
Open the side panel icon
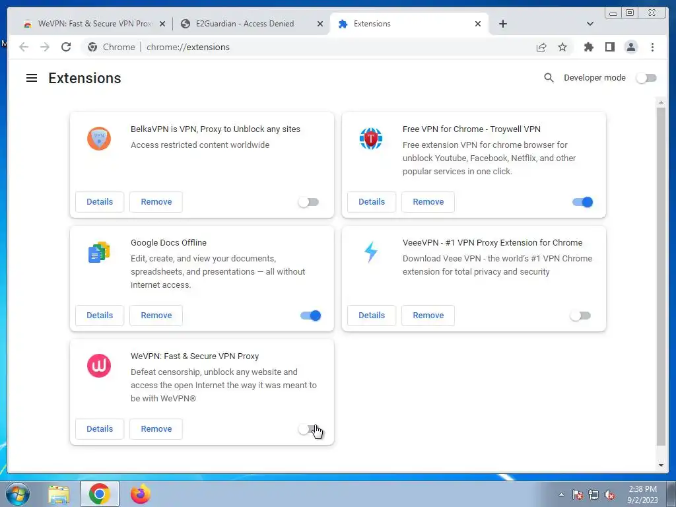(x=609, y=47)
